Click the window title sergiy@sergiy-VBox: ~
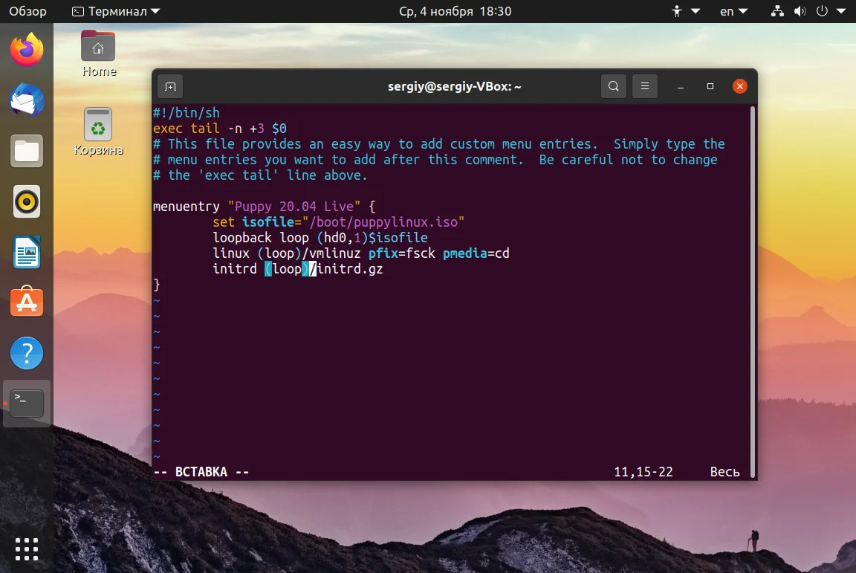 454,86
